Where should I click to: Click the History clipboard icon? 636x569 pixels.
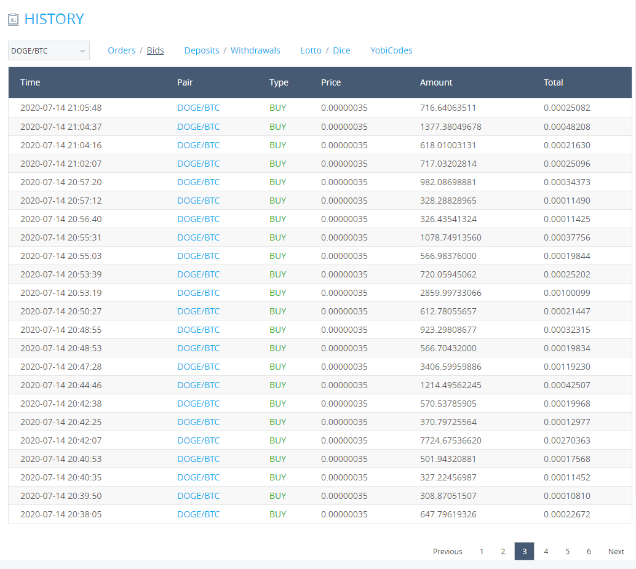pos(13,20)
